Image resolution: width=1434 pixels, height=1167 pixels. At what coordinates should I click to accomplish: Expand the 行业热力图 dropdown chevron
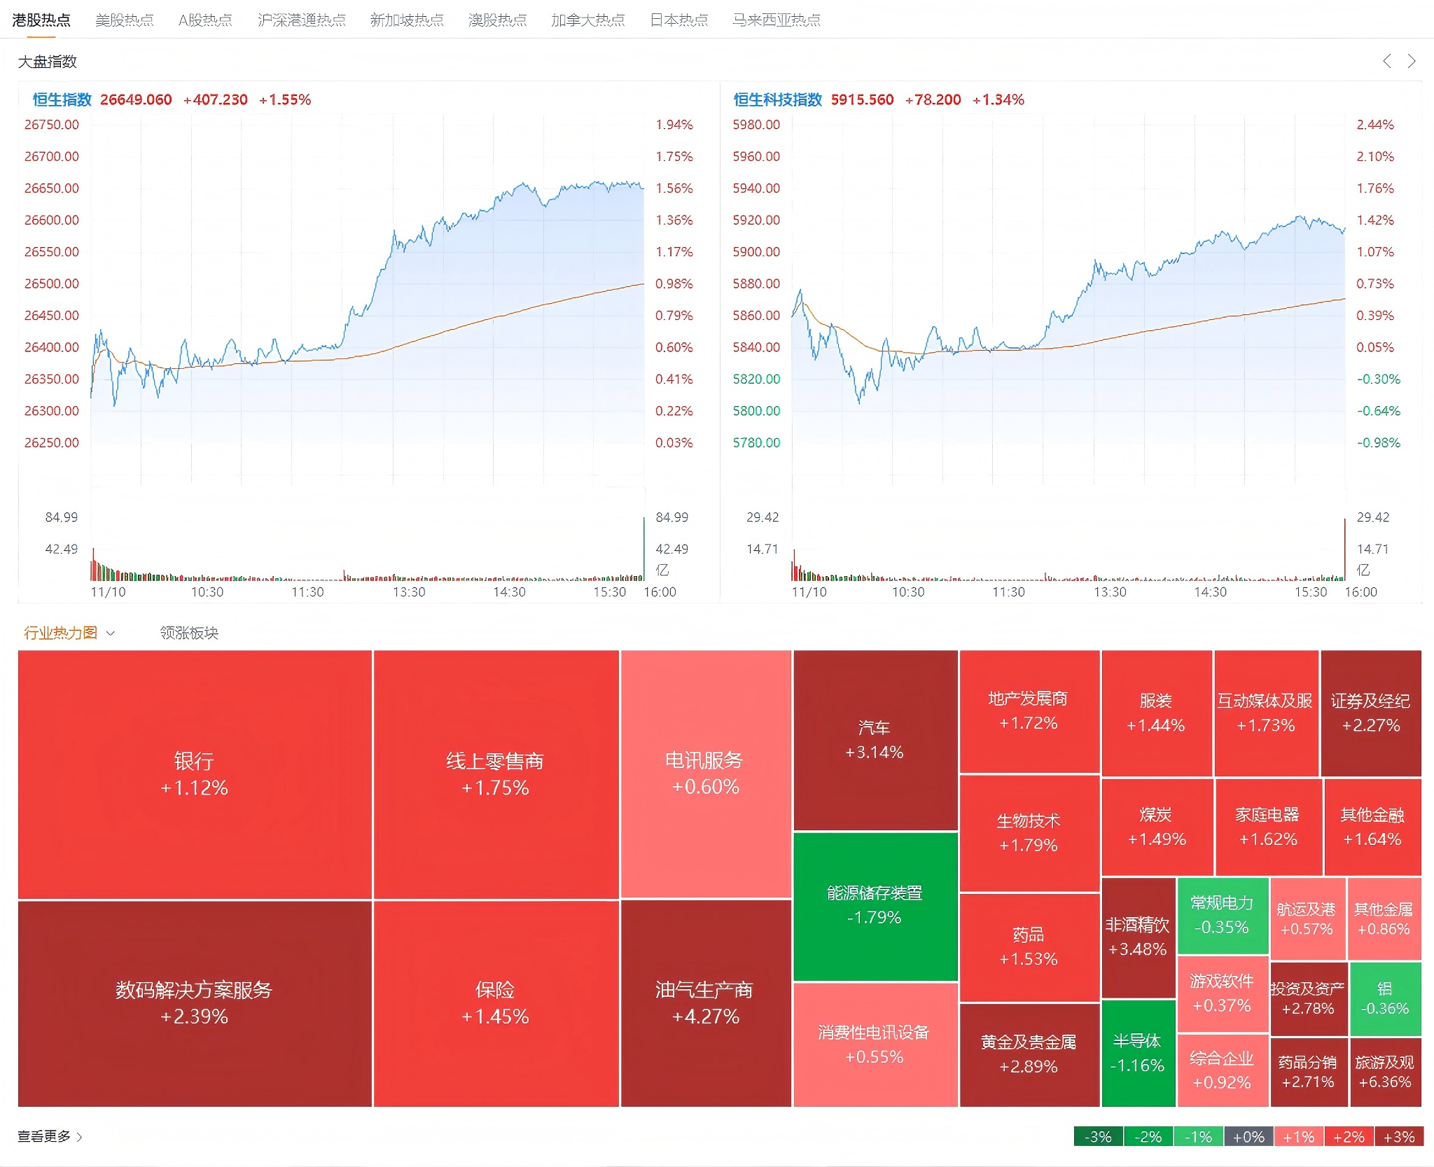tap(111, 634)
